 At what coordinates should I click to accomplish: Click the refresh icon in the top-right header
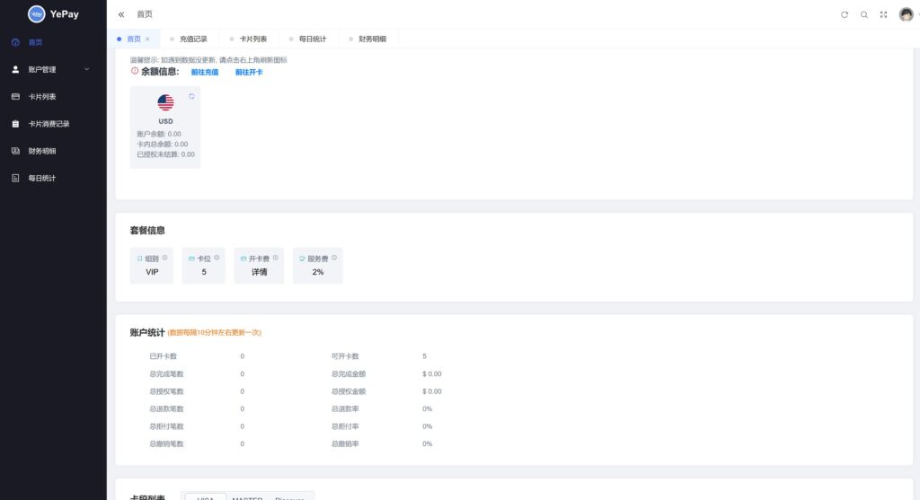coord(844,14)
